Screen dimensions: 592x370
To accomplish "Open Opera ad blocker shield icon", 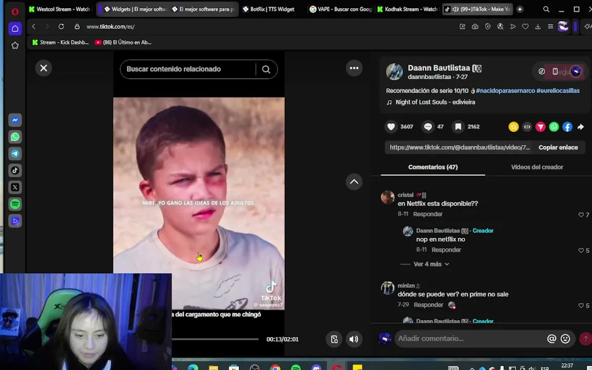I will (x=487, y=26).
